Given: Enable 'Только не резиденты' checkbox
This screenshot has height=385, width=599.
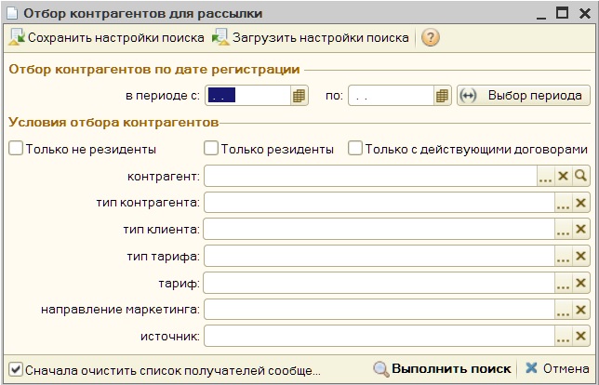Looking at the screenshot, I should tap(16, 148).
